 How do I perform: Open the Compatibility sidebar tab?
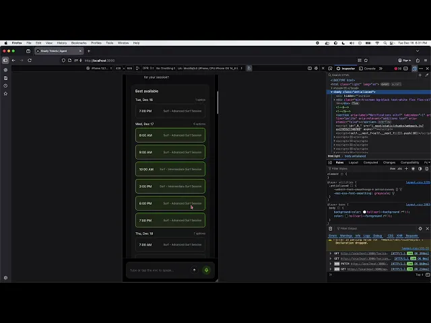click(x=409, y=162)
